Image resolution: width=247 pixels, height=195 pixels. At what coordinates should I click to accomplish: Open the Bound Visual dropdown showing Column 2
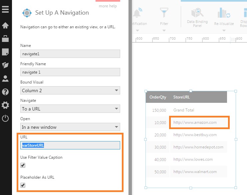(70, 91)
